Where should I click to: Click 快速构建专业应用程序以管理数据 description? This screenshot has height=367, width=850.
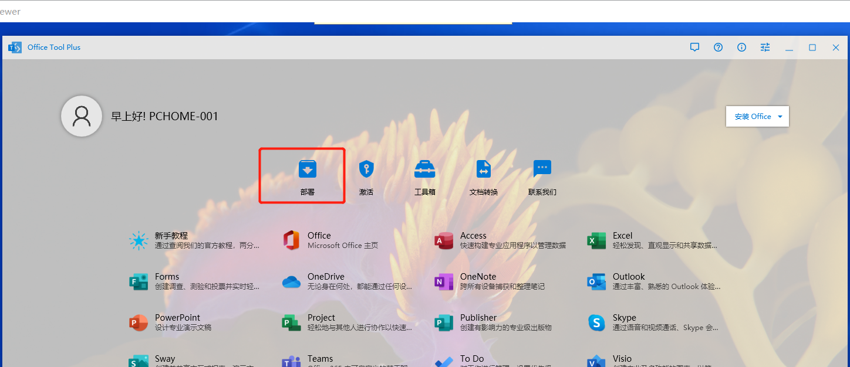coord(513,246)
